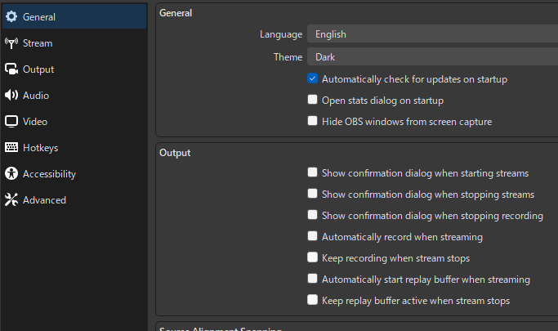
Task: Tick Hide OBS windows from screen capture
Action: (x=312, y=122)
